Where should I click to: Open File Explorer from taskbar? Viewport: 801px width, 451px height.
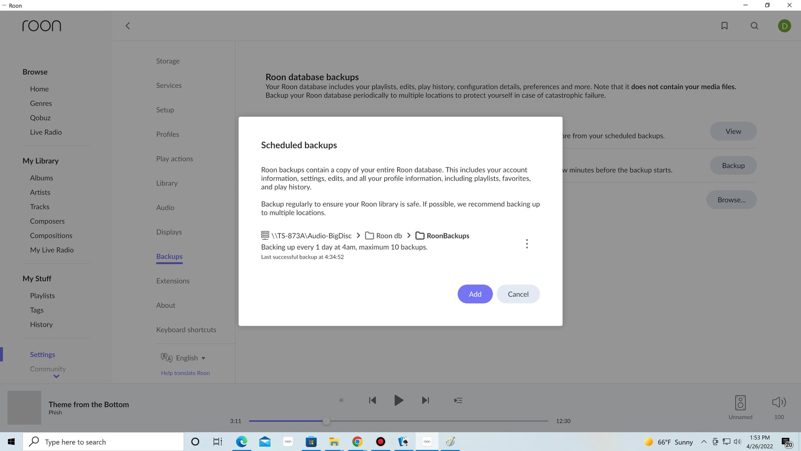(334, 442)
